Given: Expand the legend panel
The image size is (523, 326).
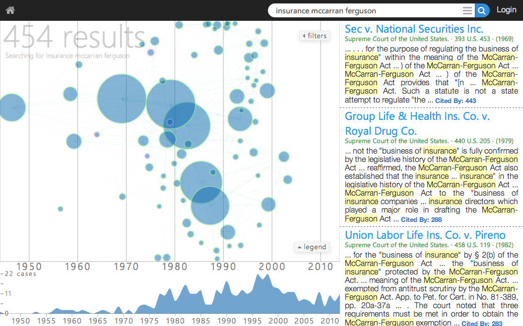Looking at the screenshot, I should point(312,247).
